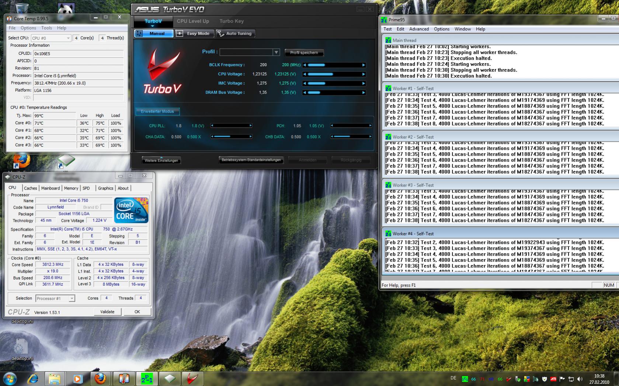Open the CPU Level Up tab in TurboV

(x=193, y=21)
